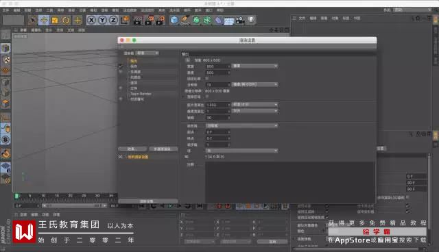The image size is (439, 252).
Task: Select 抗锯齿 in render settings list
Action: tap(136, 77)
